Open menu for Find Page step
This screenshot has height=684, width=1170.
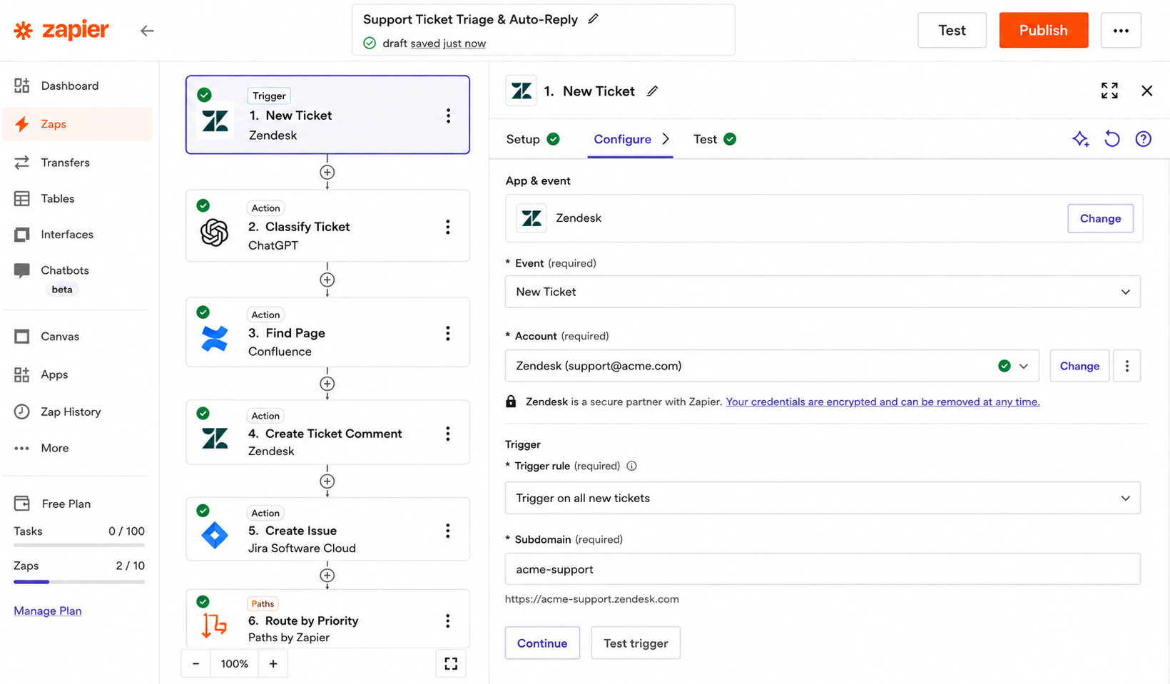click(448, 333)
